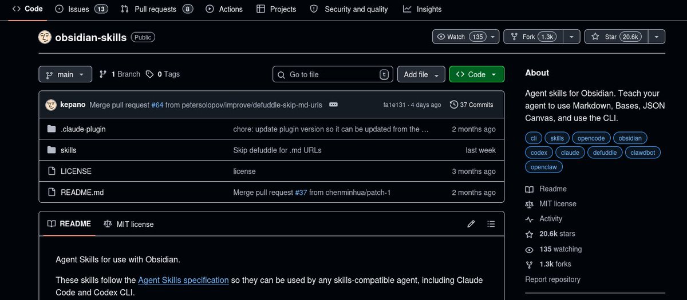This screenshot has width=687, height=300.
Task: Open pull request #64 link
Action: (x=157, y=105)
